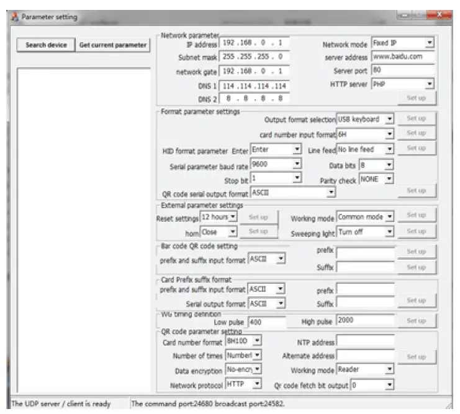460x414 pixels.
Task: Click the Alternate address field
Action: 365,356
